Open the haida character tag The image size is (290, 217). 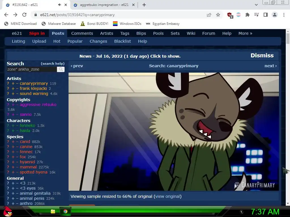pos(25,131)
